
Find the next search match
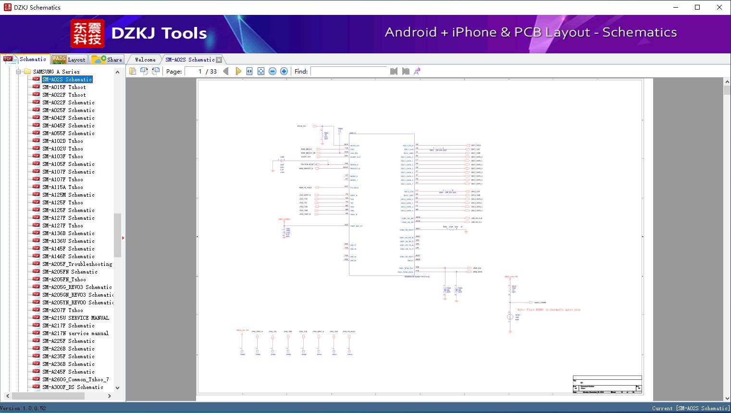pos(406,71)
